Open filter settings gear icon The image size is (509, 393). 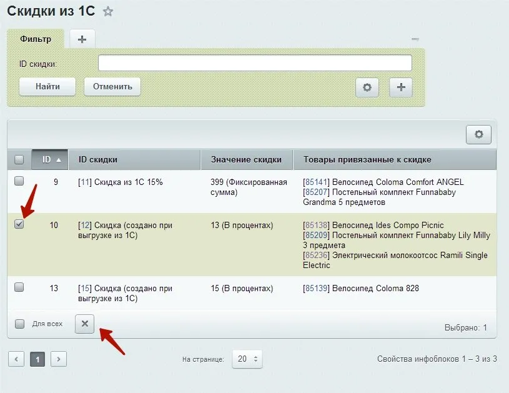(x=367, y=87)
